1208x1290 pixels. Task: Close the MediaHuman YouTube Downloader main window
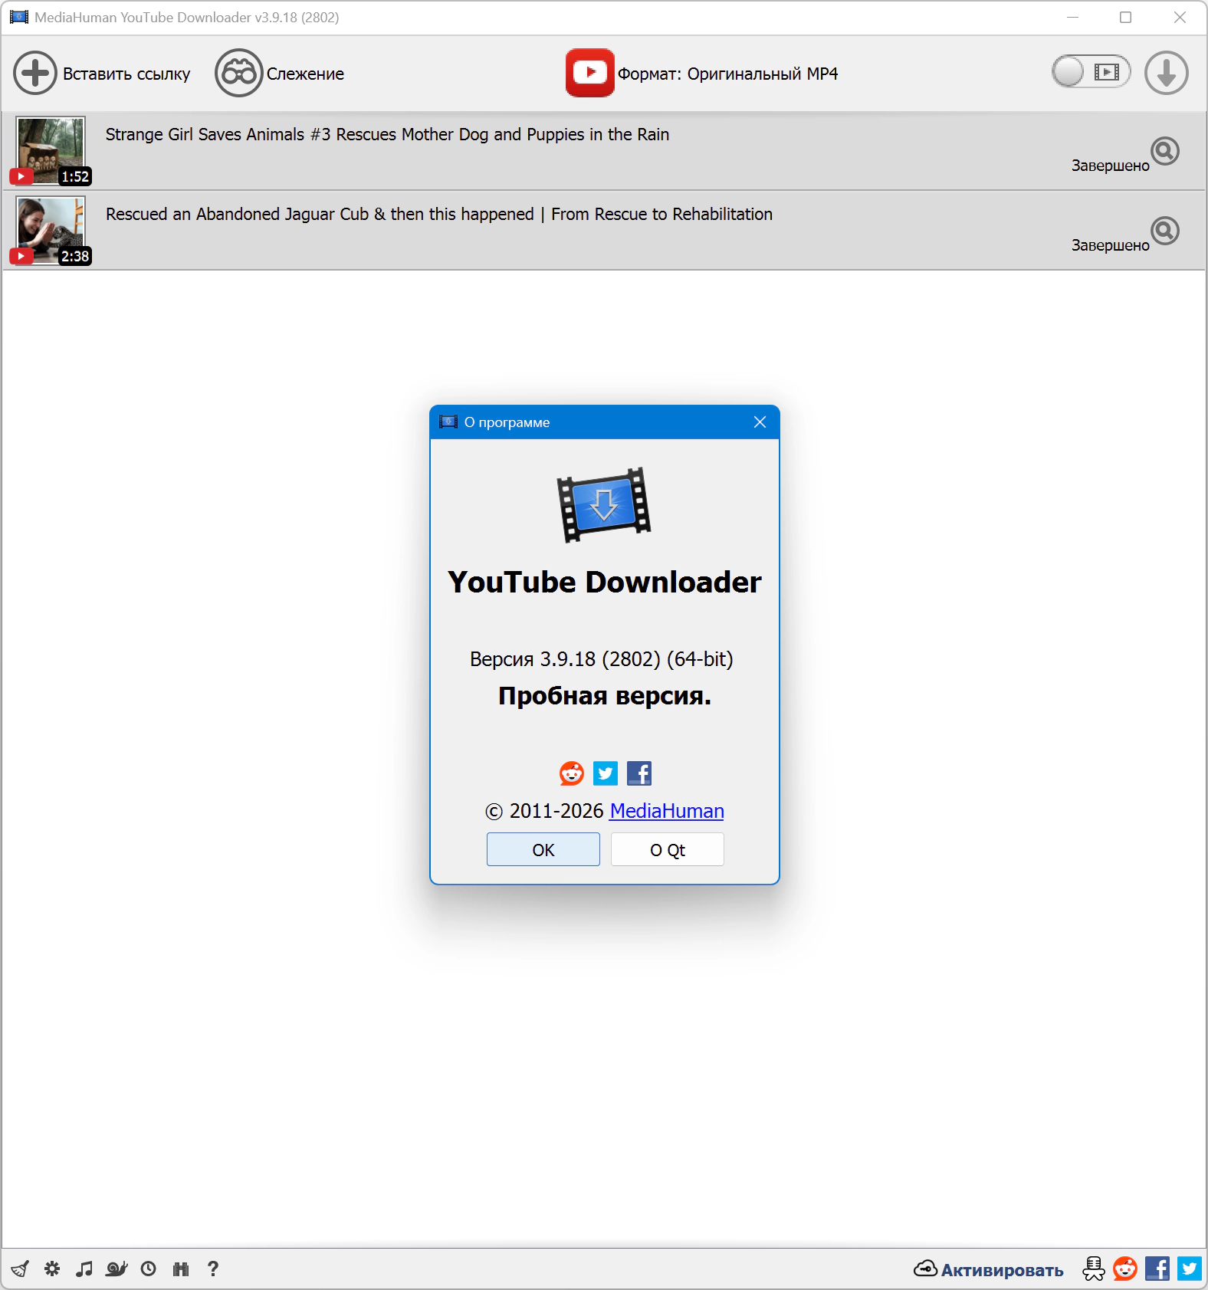click(1180, 18)
